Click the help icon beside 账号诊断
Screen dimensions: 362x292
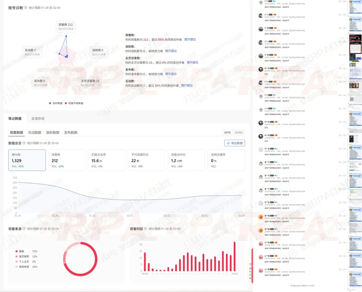click(26, 8)
